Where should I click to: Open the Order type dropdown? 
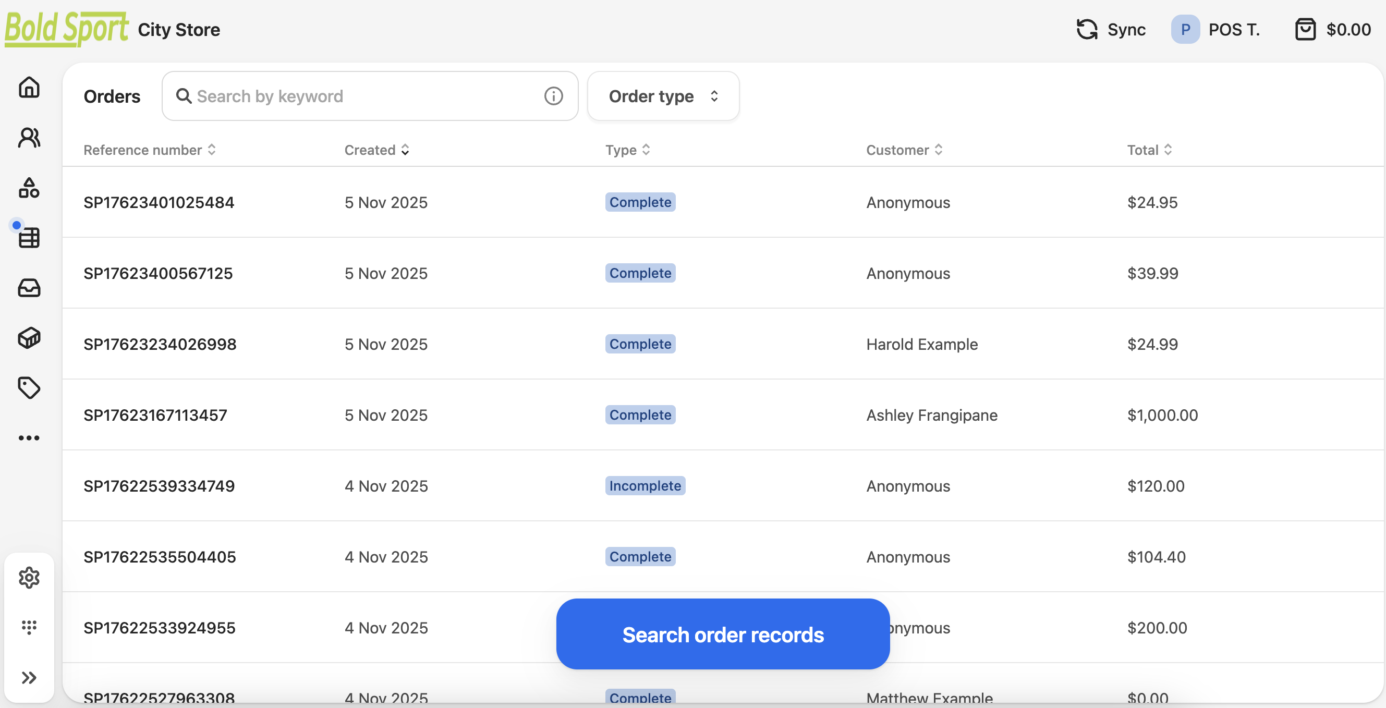pos(663,96)
